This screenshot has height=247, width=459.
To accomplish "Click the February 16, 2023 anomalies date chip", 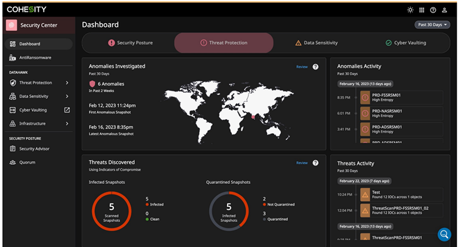I will (365, 84).
